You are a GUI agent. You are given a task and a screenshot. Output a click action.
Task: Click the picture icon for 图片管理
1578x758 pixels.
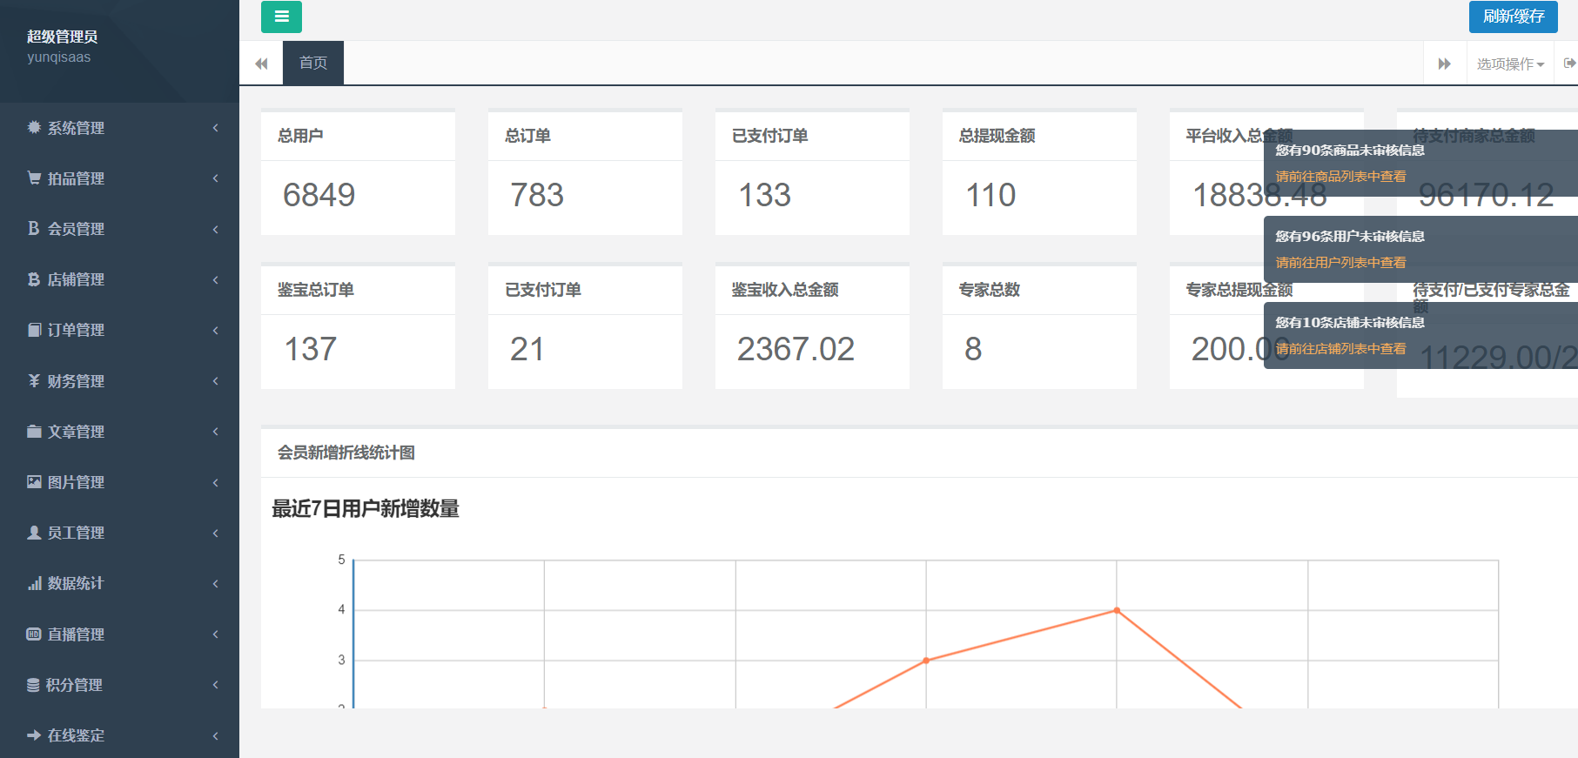coord(34,482)
